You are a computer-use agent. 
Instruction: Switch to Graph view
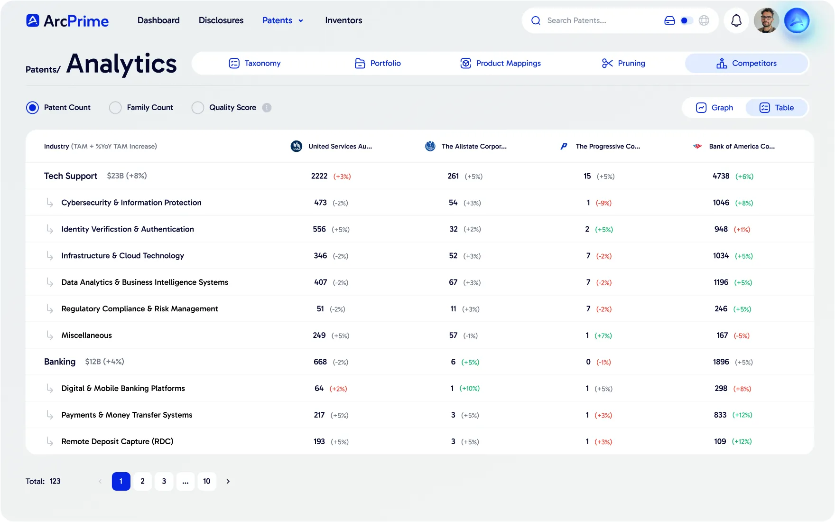[714, 108]
